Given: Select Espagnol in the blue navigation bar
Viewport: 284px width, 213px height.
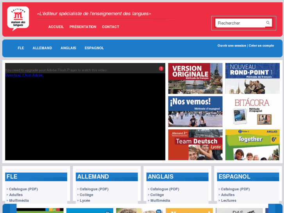Looking at the screenshot, I should coord(94,48).
